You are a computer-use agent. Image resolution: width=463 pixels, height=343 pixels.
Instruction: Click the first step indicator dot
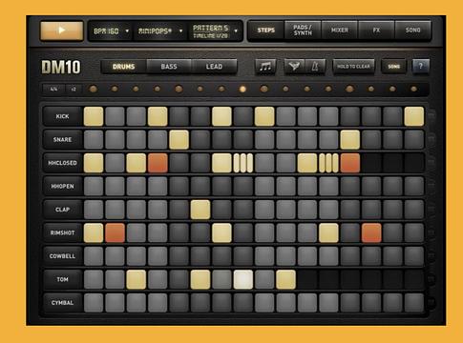tap(94, 90)
